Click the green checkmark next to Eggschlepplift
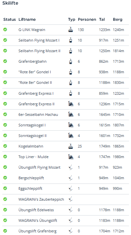The image size is (131, 235). [5, 188]
